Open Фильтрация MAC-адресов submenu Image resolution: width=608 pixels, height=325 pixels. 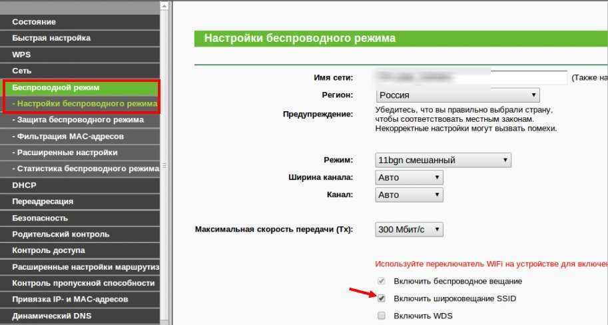tap(79, 137)
